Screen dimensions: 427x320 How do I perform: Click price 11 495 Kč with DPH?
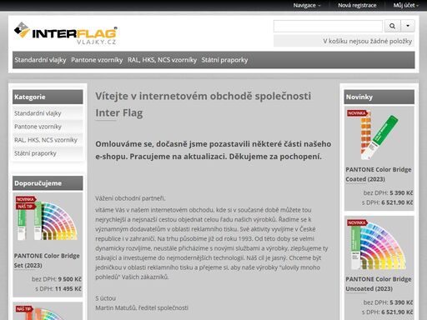tap(68, 289)
